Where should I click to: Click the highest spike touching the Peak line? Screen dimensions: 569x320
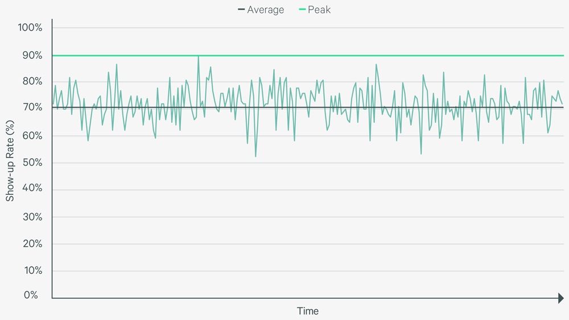tap(198, 57)
